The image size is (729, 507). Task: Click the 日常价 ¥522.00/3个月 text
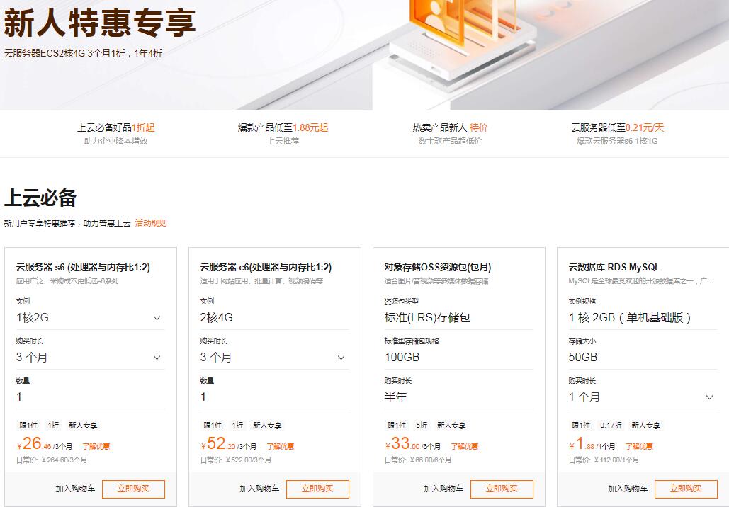(x=236, y=460)
